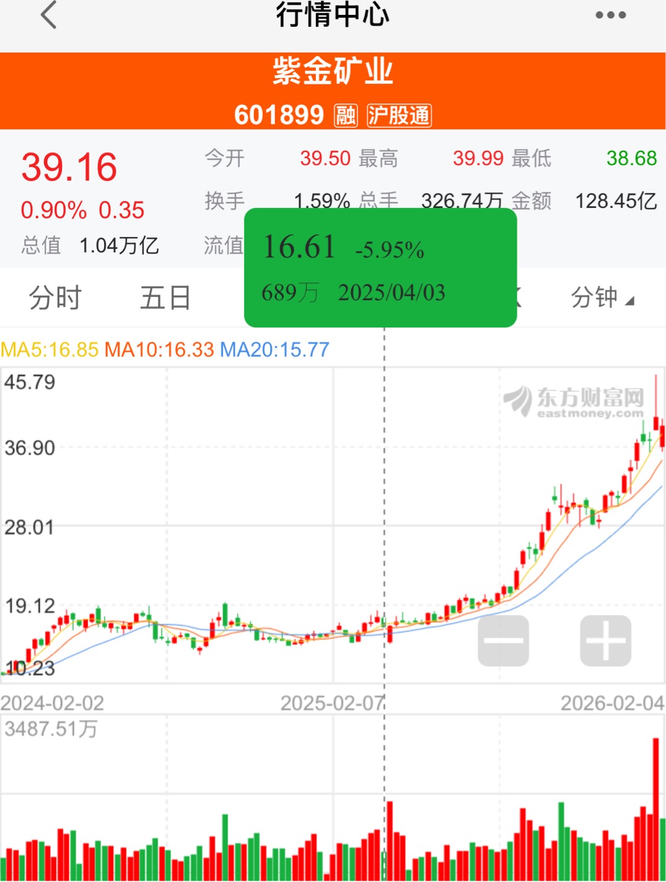This screenshot has width=666, height=882.
Task: Open the 分钟 minute interval dropdown
Action: point(602,298)
